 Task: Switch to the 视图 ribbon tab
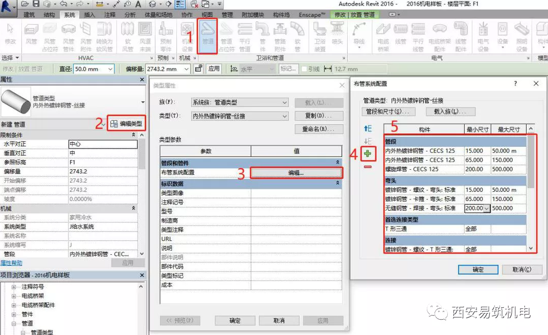click(207, 15)
